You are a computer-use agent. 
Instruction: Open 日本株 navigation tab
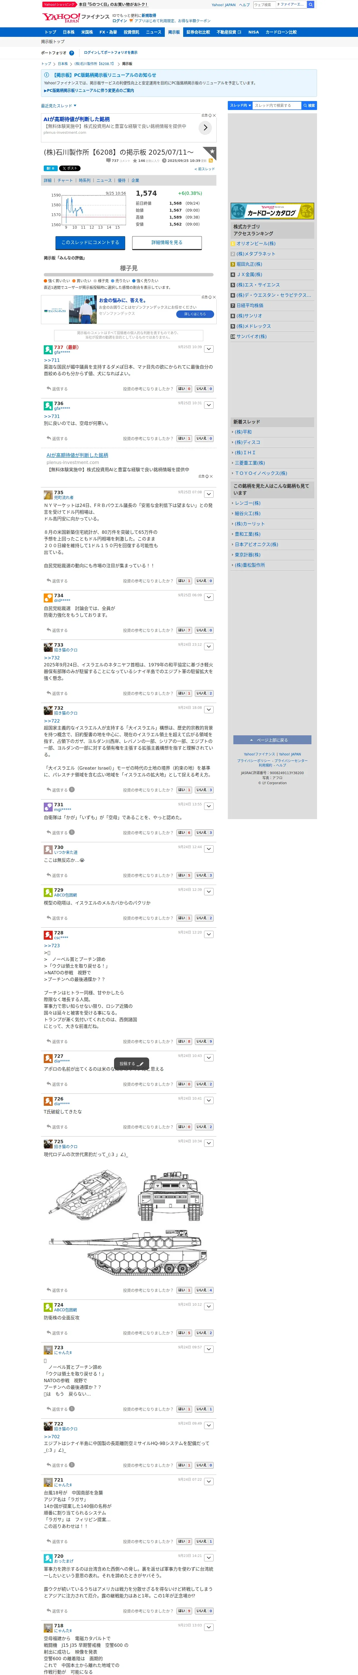[x=68, y=32]
